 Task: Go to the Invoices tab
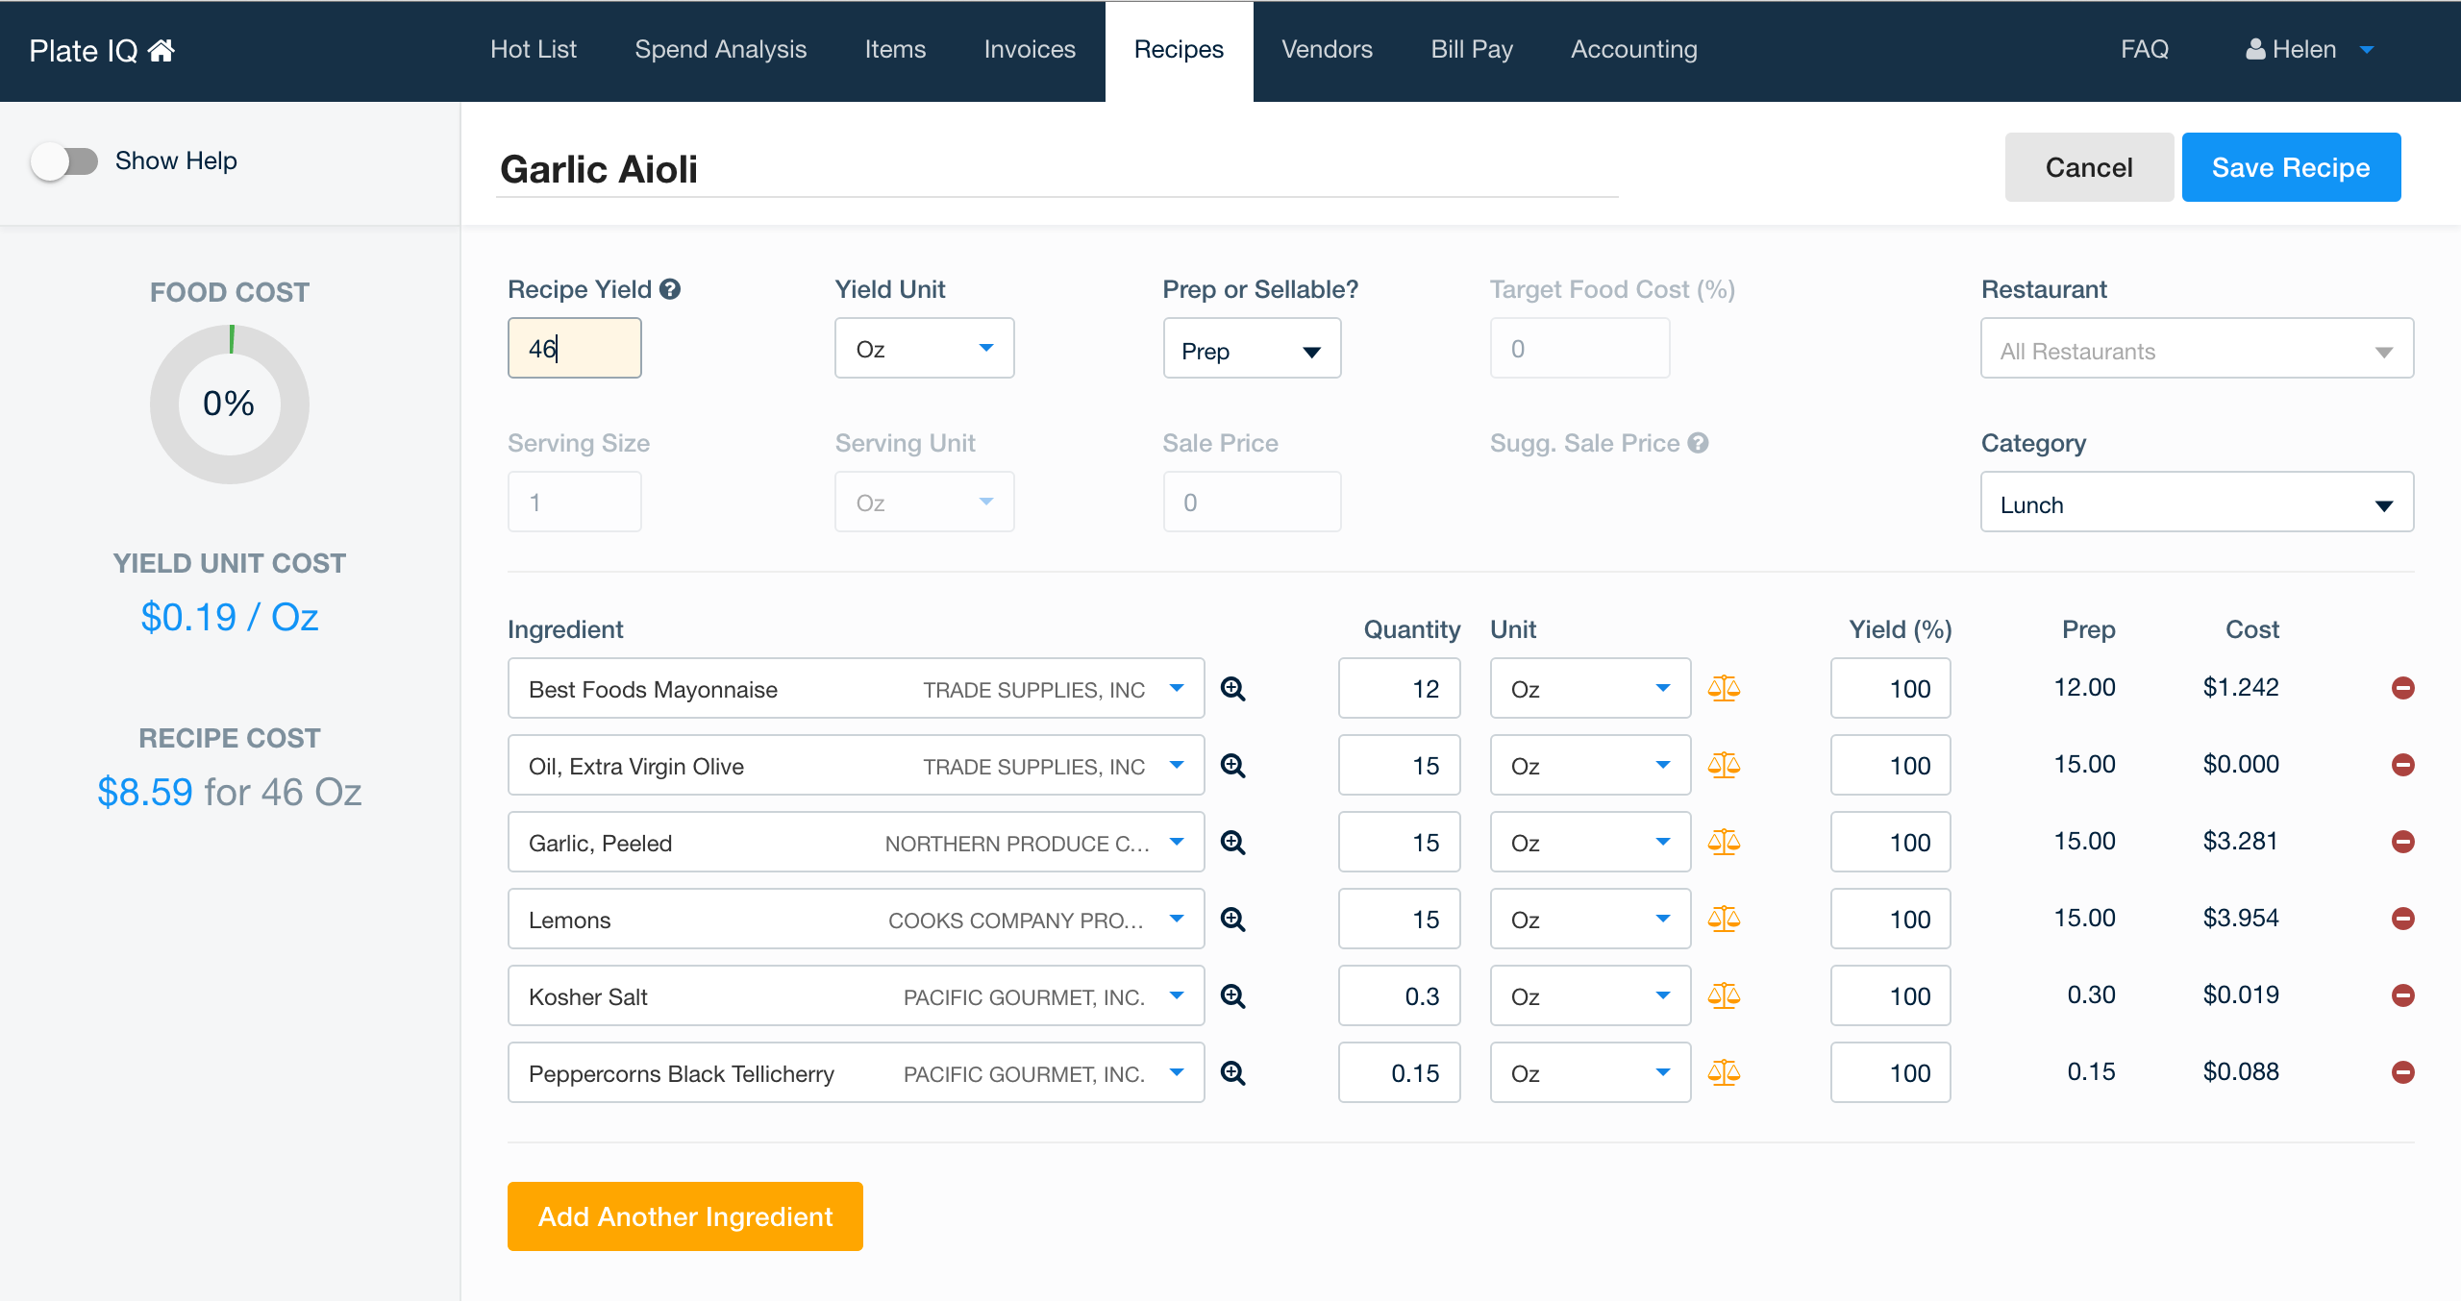click(x=1029, y=50)
